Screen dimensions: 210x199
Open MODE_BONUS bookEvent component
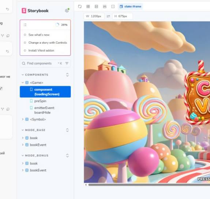(38, 170)
